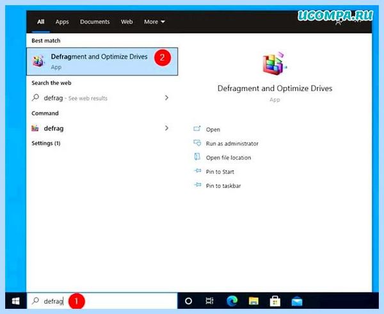
Task: Click the taskbar search field containing defrag
Action: tap(102, 301)
